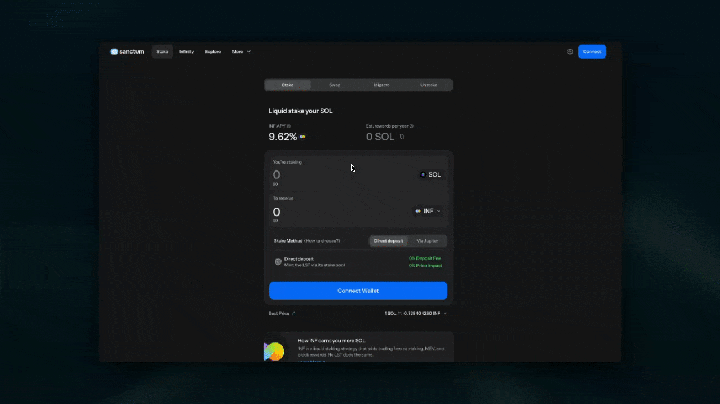
Task: Click the 0% Deposit Fee text
Action: pos(425,258)
